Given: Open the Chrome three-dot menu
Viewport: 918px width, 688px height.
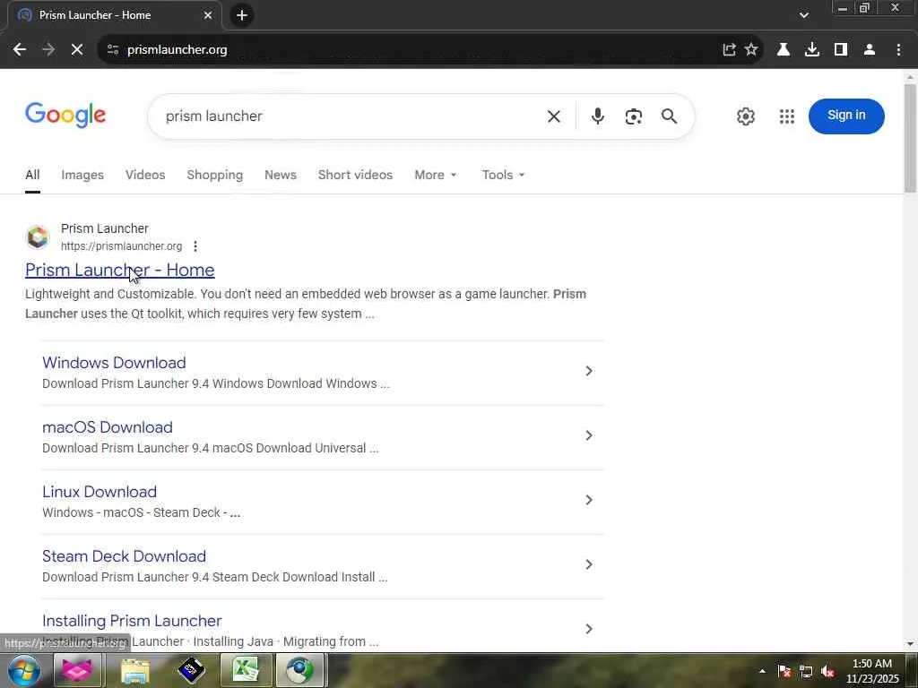Looking at the screenshot, I should 898,50.
